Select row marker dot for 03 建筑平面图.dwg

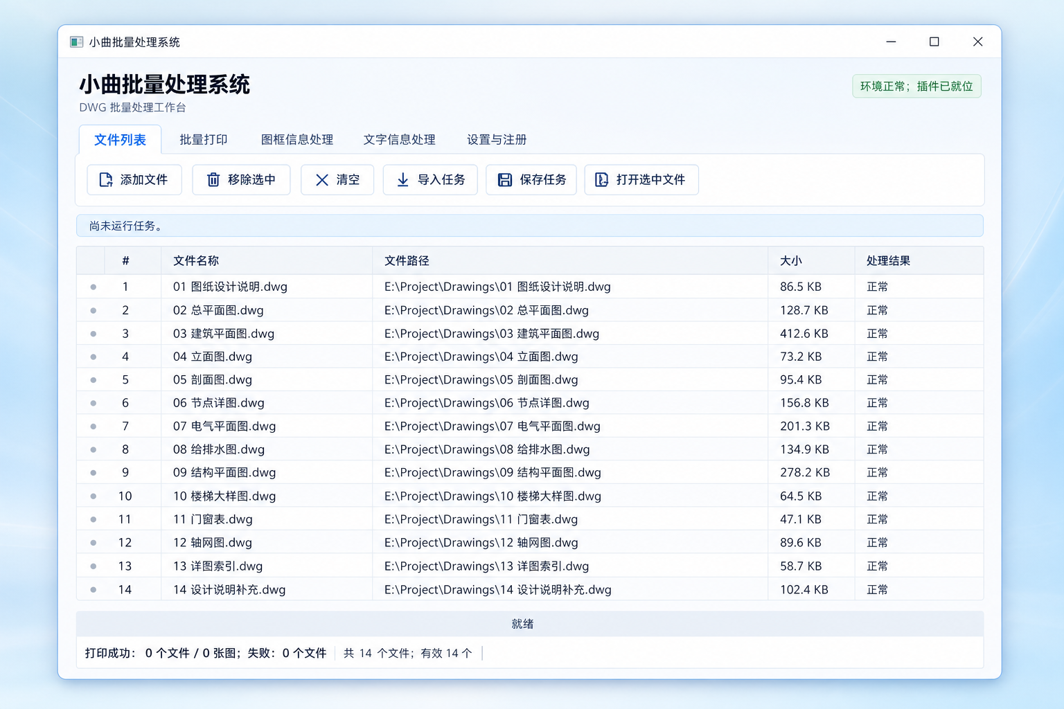coord(94,334)
